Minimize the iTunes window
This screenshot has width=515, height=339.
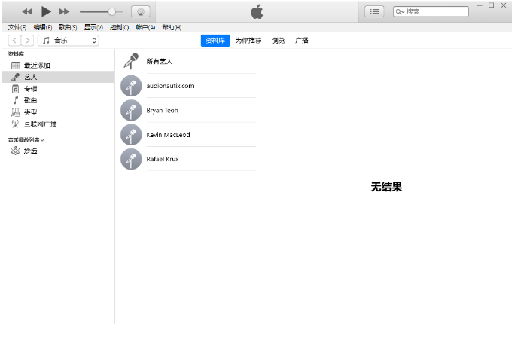[479, 5]
